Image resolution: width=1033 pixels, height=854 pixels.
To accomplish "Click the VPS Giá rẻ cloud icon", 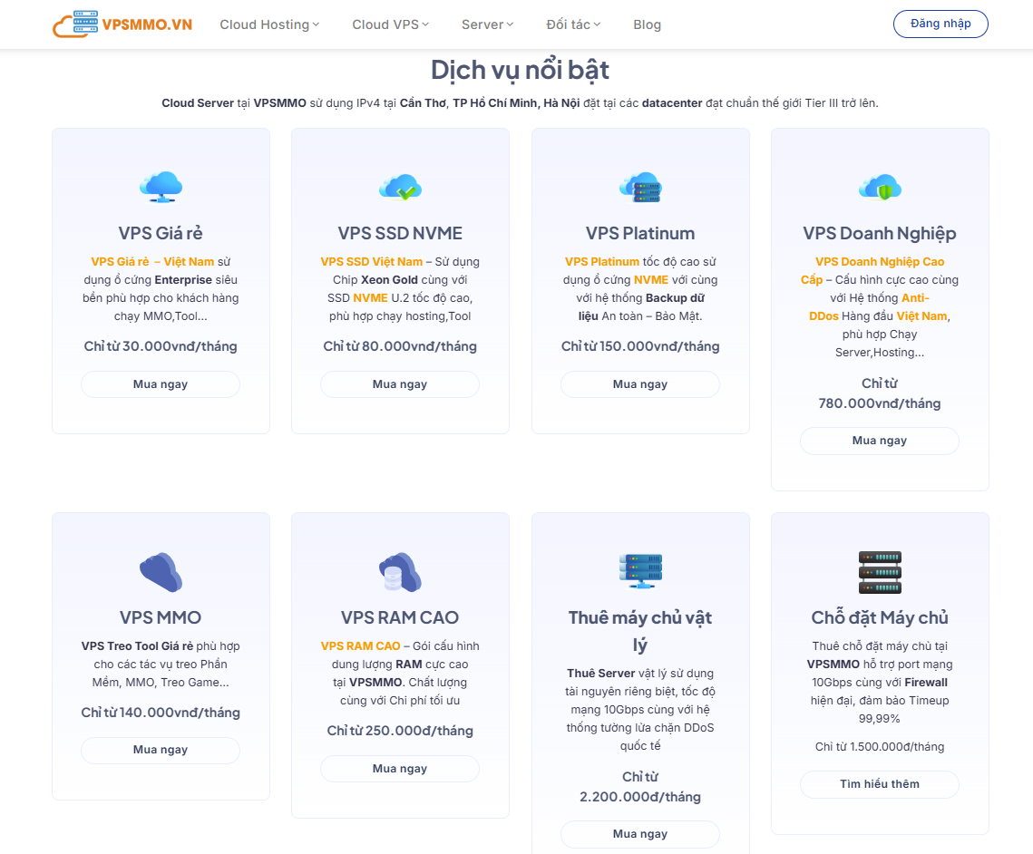I will tap(161, 187).
